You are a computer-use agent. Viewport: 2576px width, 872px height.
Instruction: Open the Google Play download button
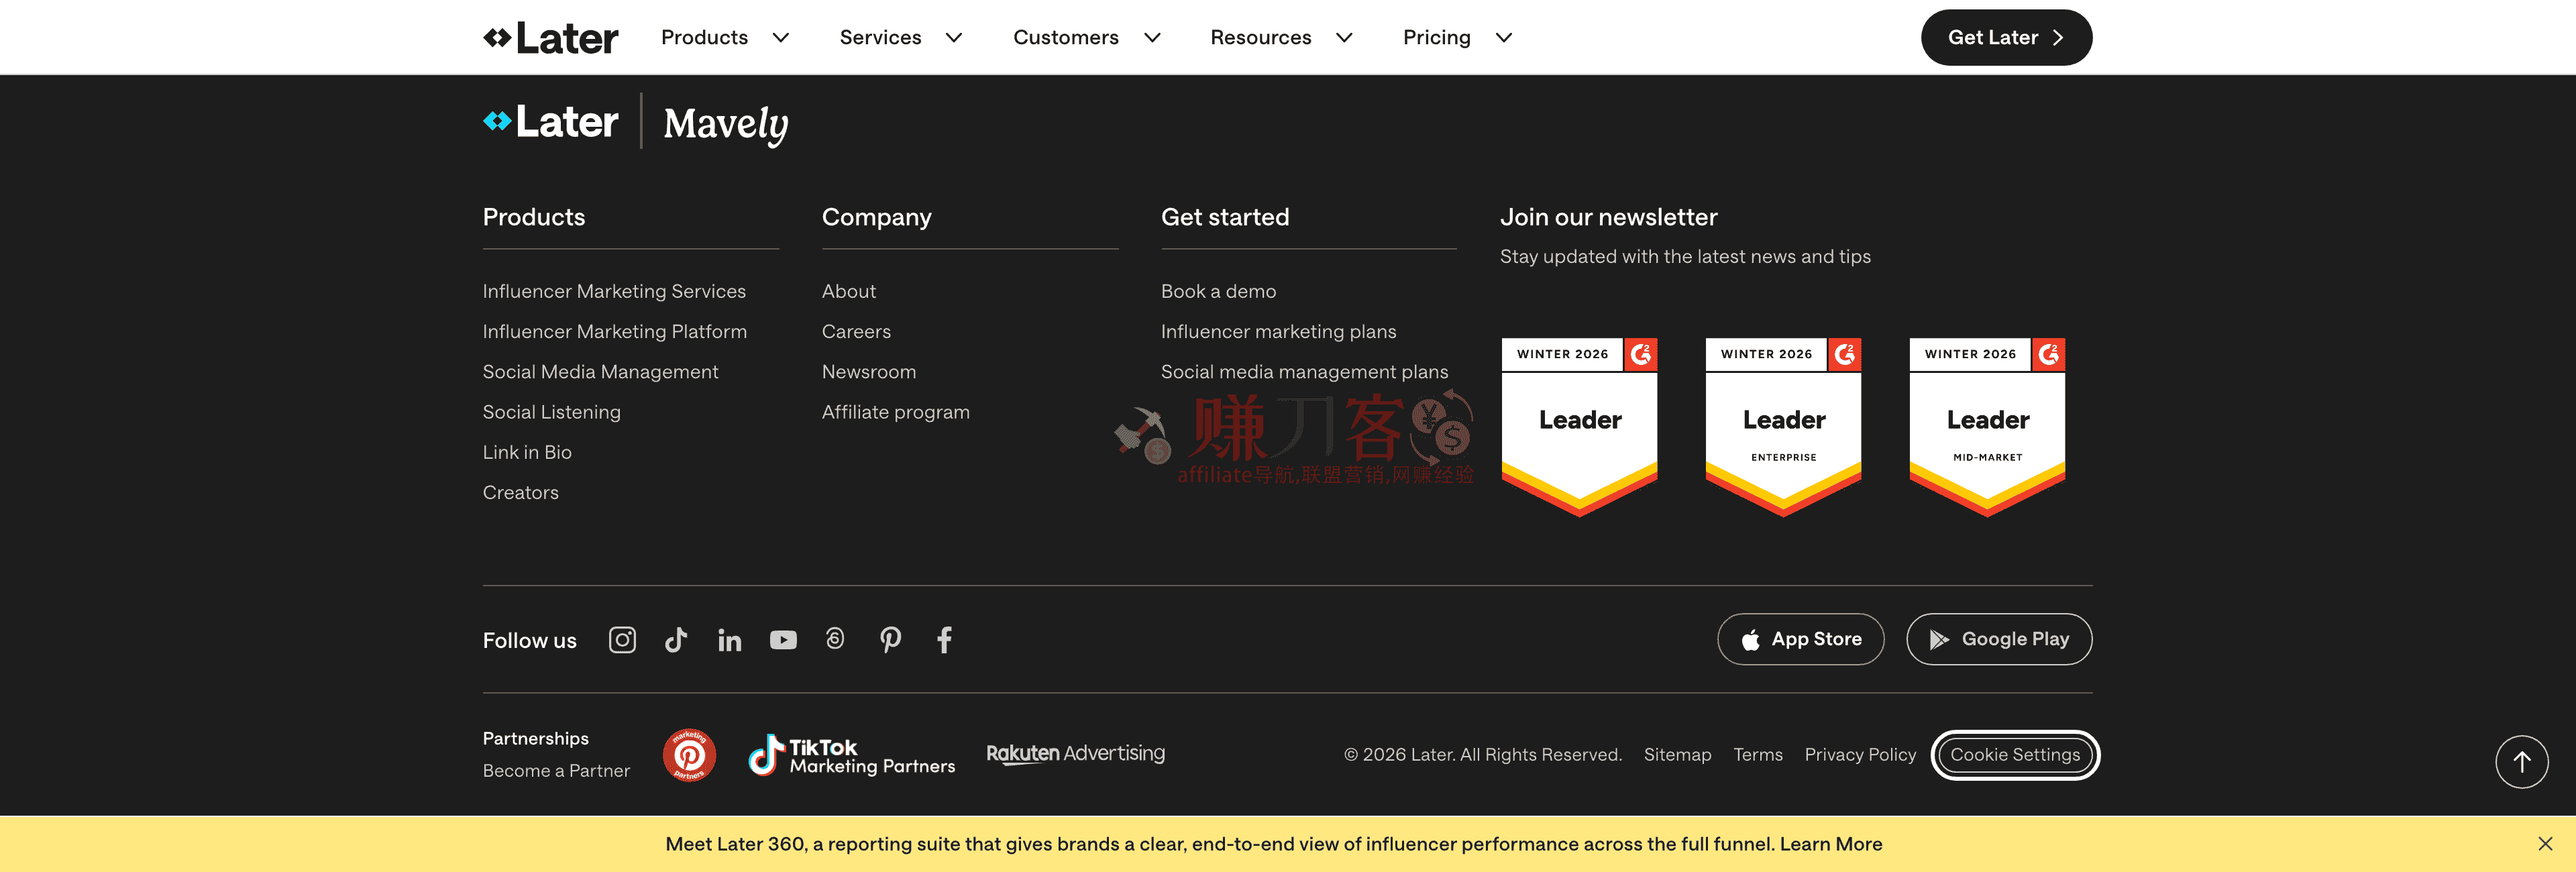[x=1999, y=639]
